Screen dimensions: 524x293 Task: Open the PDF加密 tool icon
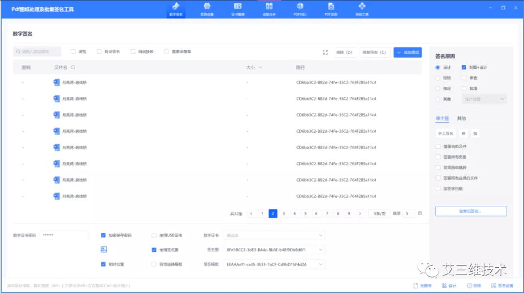click(331, 9)
